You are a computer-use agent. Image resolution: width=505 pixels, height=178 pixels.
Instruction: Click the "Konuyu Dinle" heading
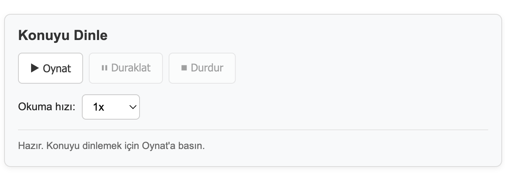[x=63, y=36]
